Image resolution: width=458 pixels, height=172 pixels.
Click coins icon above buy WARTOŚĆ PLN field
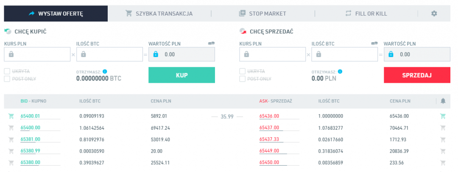(x=211, y=43)
